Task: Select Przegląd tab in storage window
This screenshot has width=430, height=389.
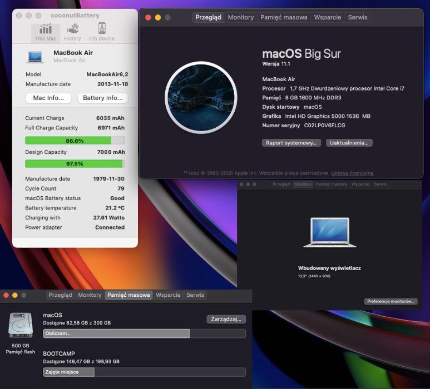Action: [x=60, y=295]
